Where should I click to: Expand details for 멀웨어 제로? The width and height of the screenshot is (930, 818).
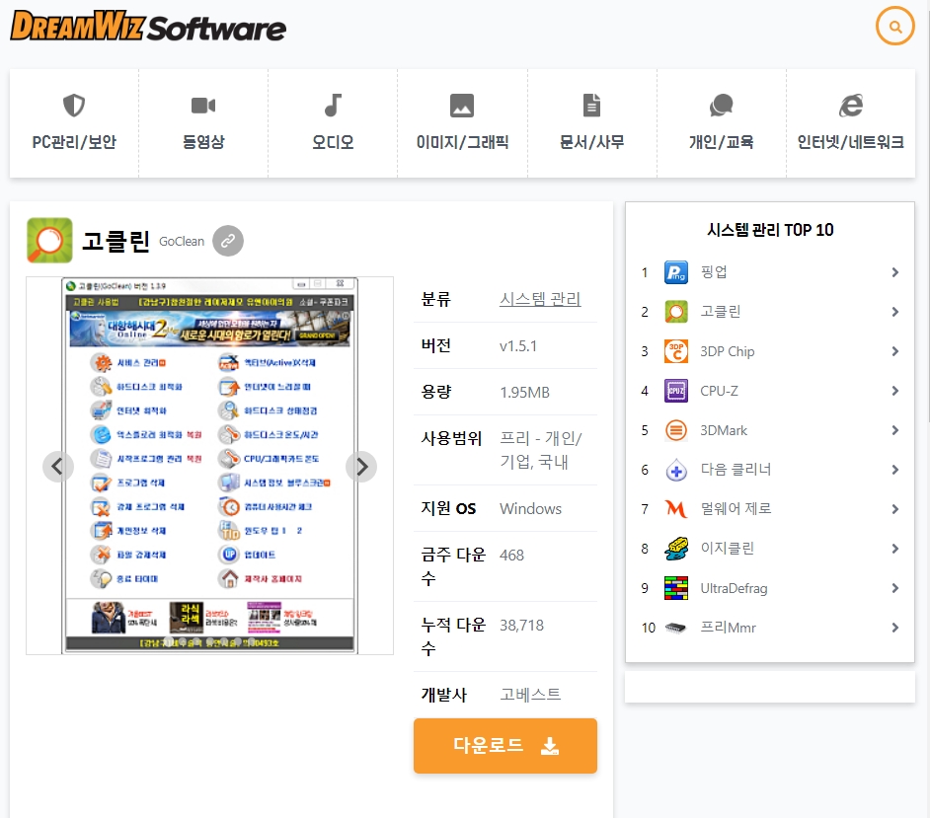(x=895, y=509)
